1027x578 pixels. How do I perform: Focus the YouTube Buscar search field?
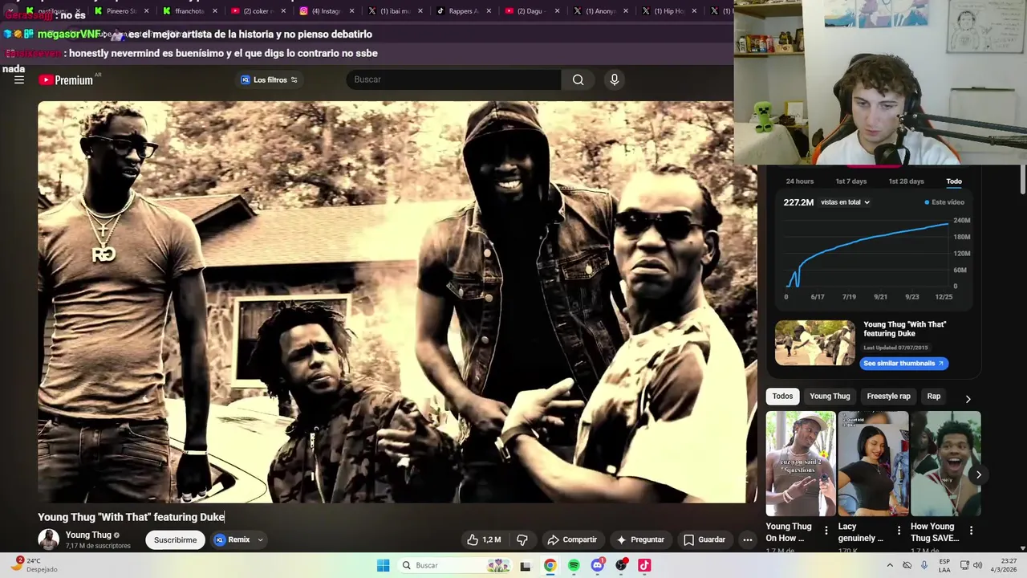(453, 79)
